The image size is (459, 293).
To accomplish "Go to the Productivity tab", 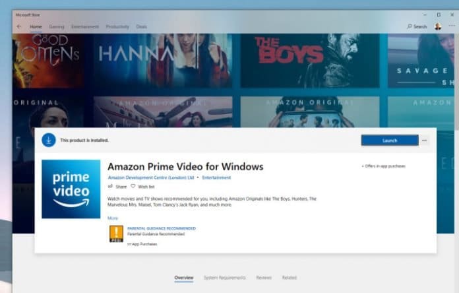I will (117, 26).
